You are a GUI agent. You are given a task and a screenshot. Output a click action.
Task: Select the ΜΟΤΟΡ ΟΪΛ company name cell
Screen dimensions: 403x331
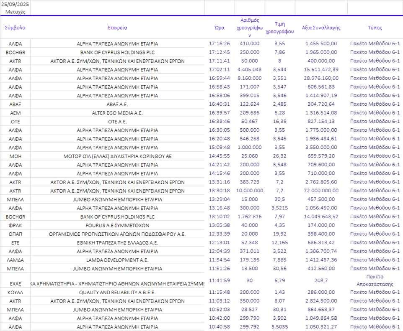[117, 156]
